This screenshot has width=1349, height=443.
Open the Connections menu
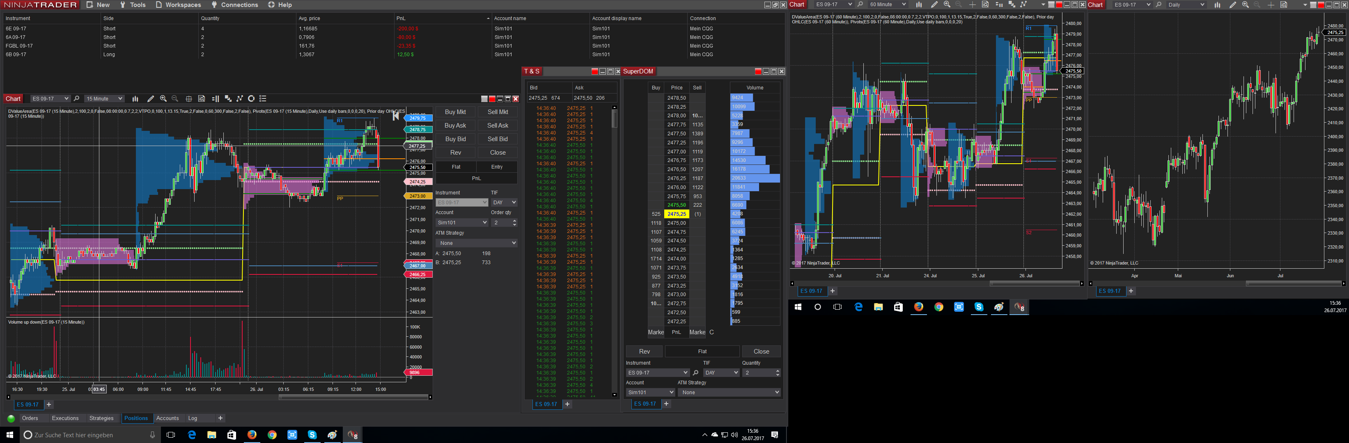point(234,5)
